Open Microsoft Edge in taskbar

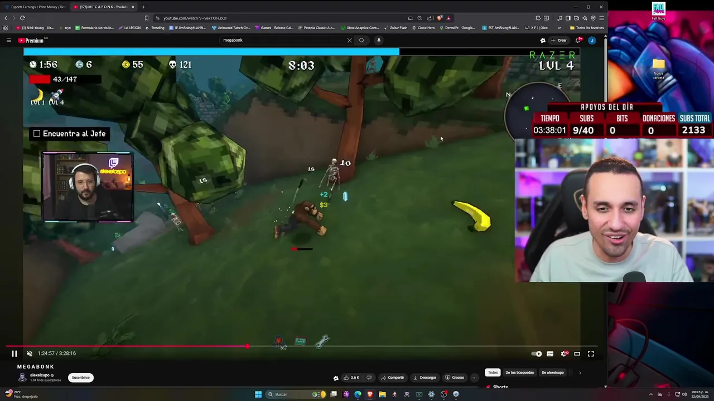pyautogui.click(x=358, y=394)
